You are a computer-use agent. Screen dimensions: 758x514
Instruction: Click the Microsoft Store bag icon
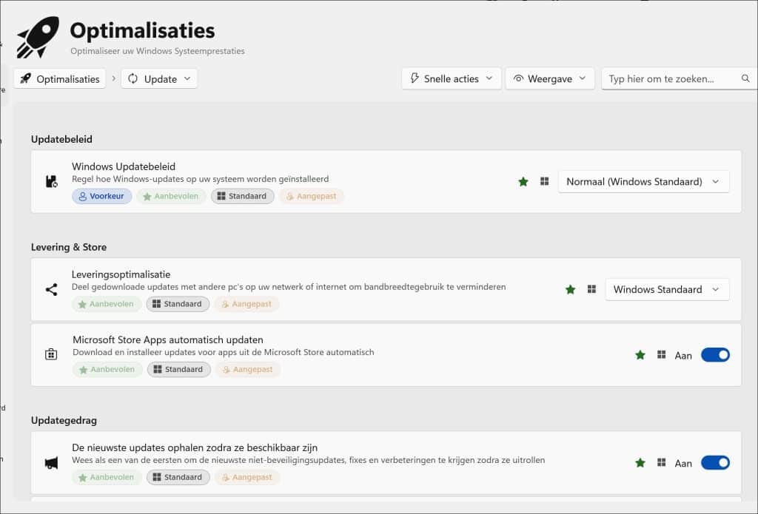[x=51, y=354]
